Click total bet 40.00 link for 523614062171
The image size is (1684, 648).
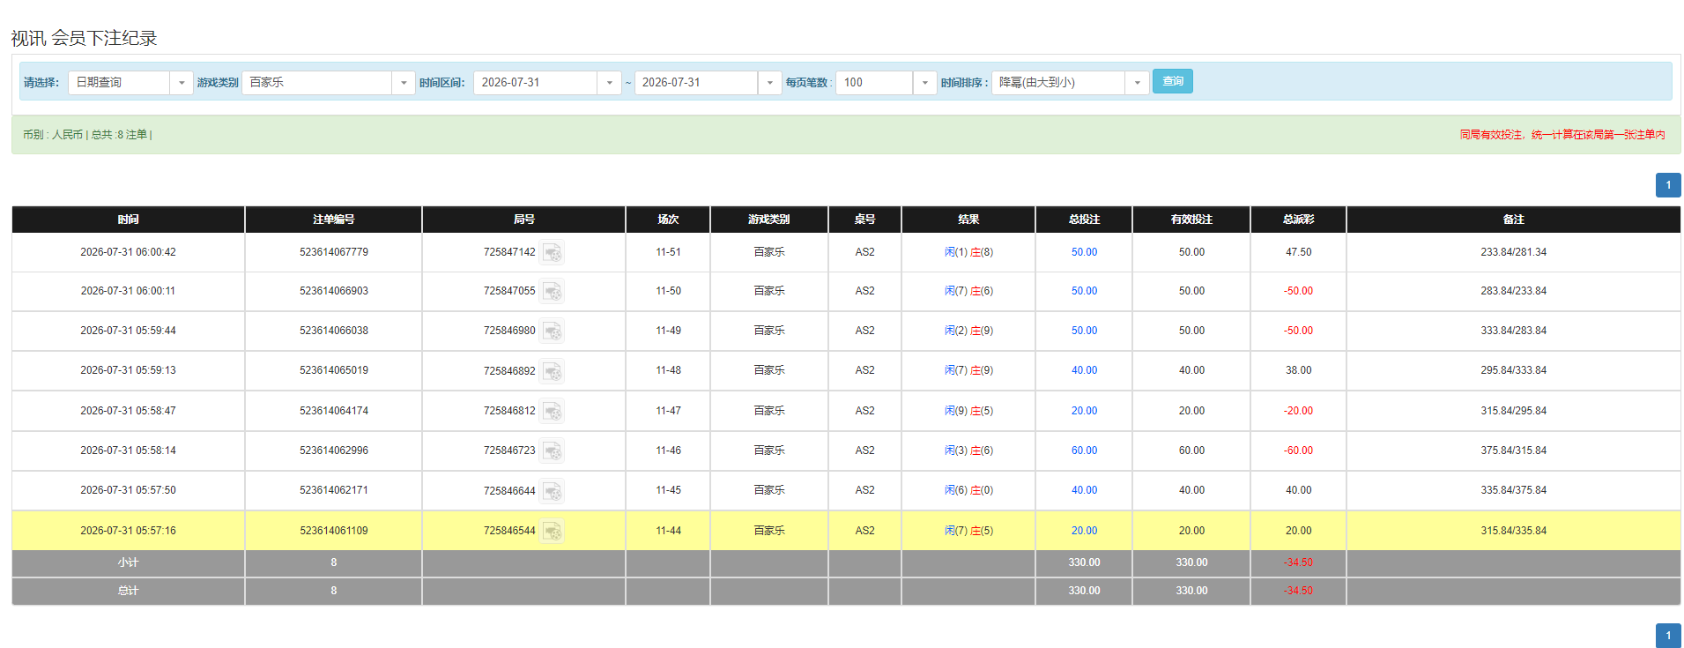pyautogui.click(x=1084, y=490)
